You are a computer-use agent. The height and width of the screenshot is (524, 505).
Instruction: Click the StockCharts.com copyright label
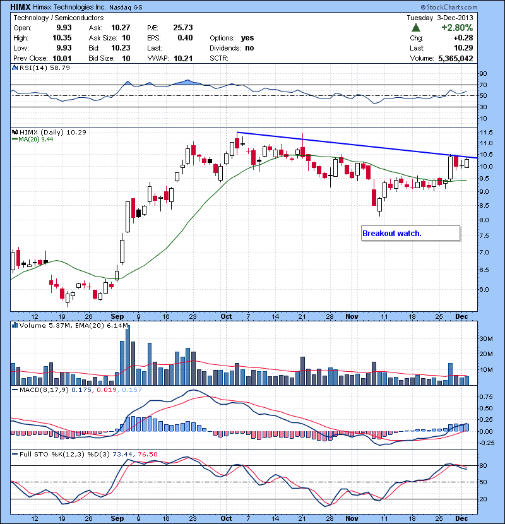point(449,7)
